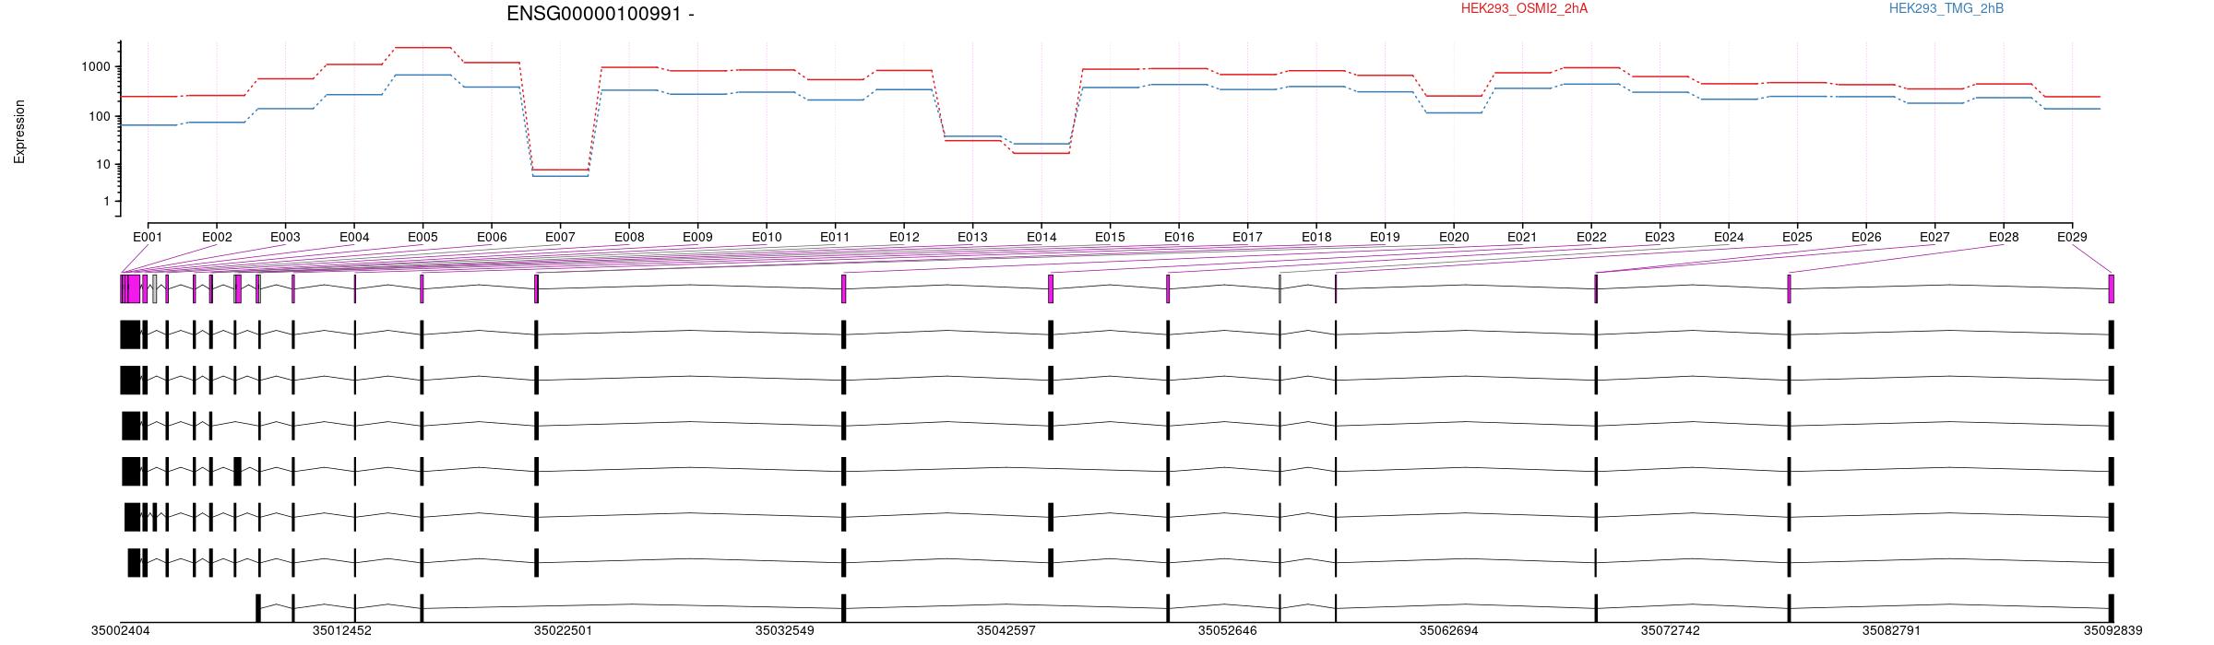Select exon label E029

tap(2072, 237)
